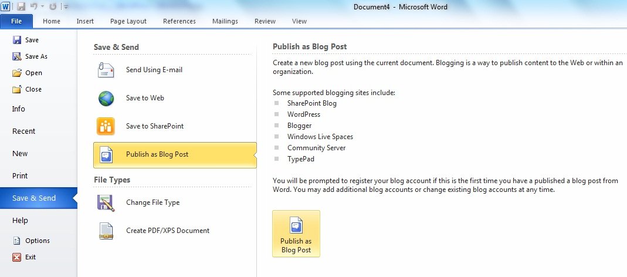Choose Save As text in Backstage menu
The width and height of the screenshot is (627, 277).
36,56
